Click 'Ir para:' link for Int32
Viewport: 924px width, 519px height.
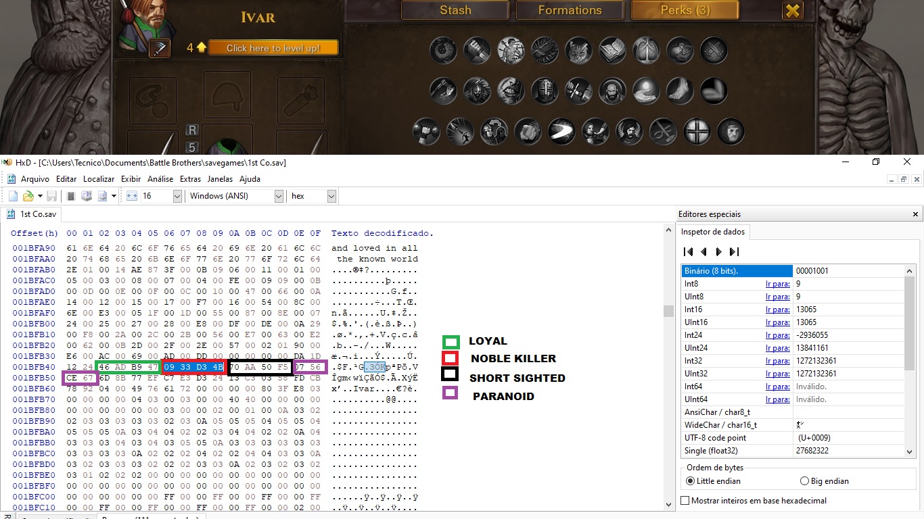(x=777, y=361)
